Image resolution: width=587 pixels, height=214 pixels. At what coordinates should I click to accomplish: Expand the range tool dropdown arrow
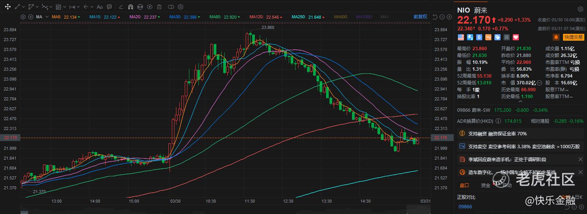[x=78, y=7]
